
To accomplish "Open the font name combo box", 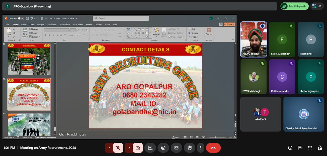I will (56, 30).
